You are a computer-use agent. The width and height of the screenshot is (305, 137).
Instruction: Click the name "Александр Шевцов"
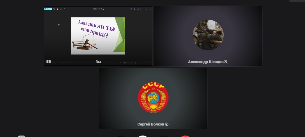pyautogui.click(x=206, y=62)
